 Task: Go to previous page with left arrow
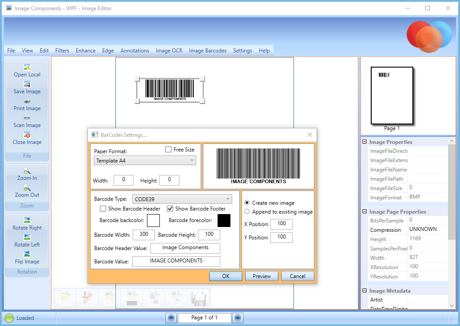171,318
